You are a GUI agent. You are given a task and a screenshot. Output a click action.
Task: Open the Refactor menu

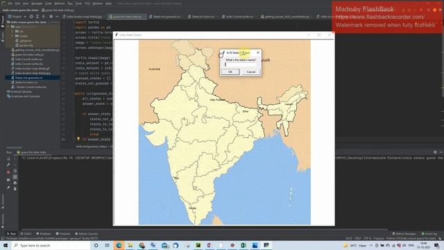click(x=60, y=3)
